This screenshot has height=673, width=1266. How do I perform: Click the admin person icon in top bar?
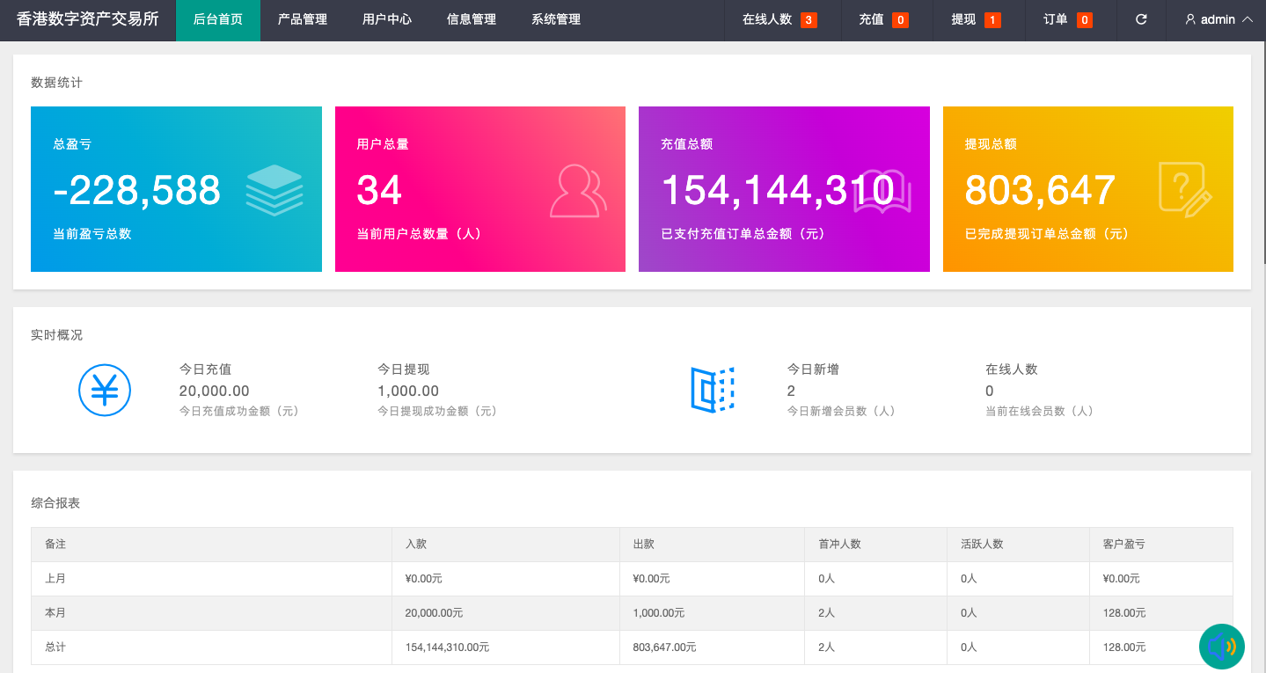1190,19
